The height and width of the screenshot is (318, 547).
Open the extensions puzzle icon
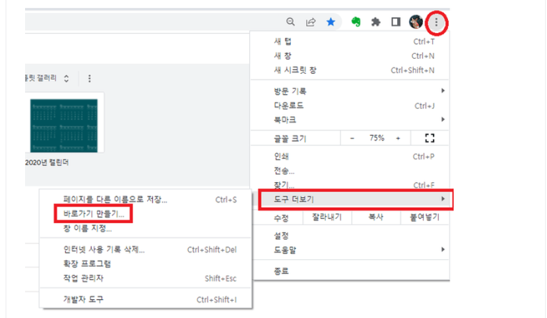click(375, 22)
